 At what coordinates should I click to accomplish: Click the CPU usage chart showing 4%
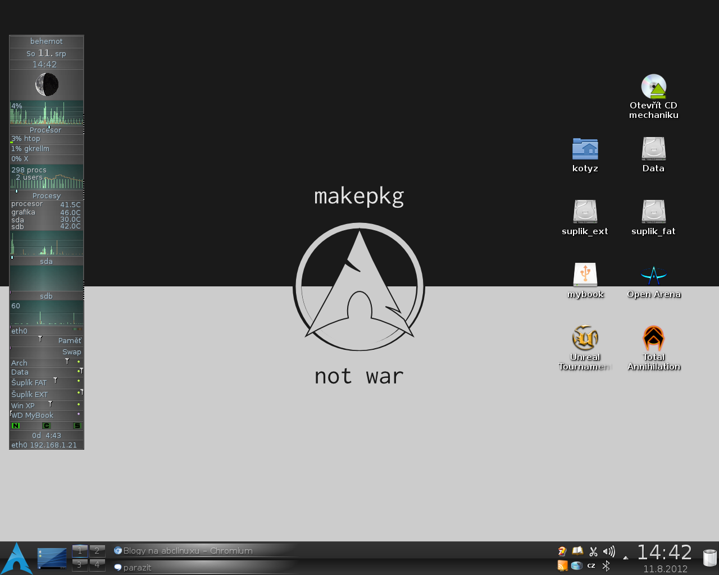[x=47, y=113]
